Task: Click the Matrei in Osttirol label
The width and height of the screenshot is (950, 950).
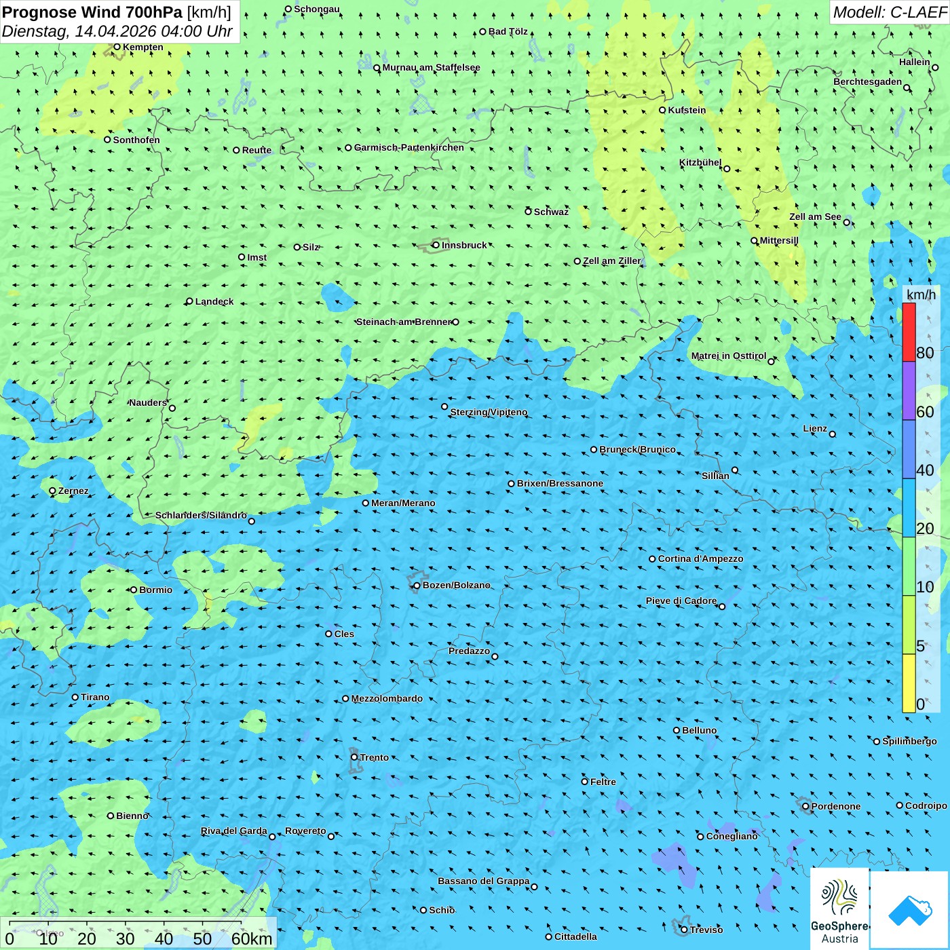Action: (729, 356)
